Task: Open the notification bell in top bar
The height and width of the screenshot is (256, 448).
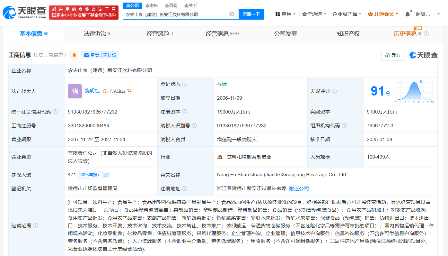Action: 408,14
